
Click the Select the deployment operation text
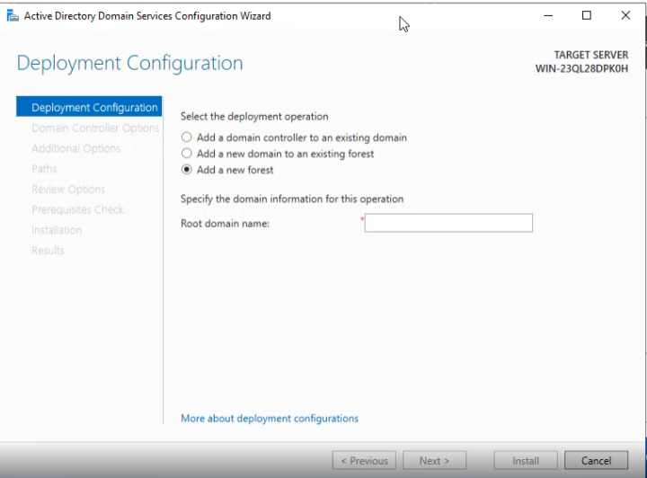254,117
